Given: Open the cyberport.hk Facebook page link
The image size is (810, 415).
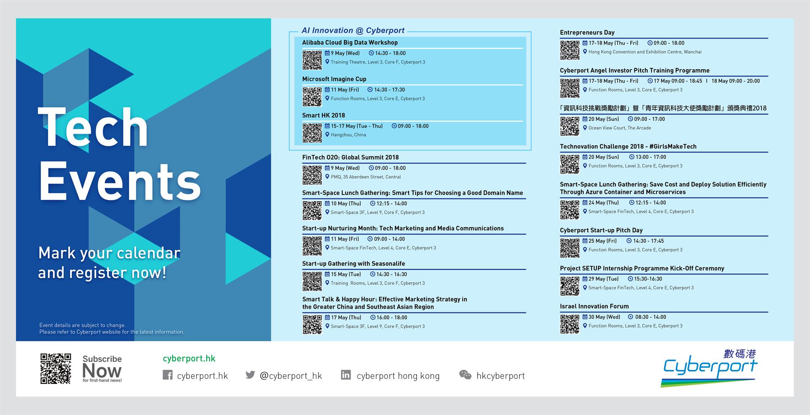Looking at the screenshot, I should tap(202, 376).
